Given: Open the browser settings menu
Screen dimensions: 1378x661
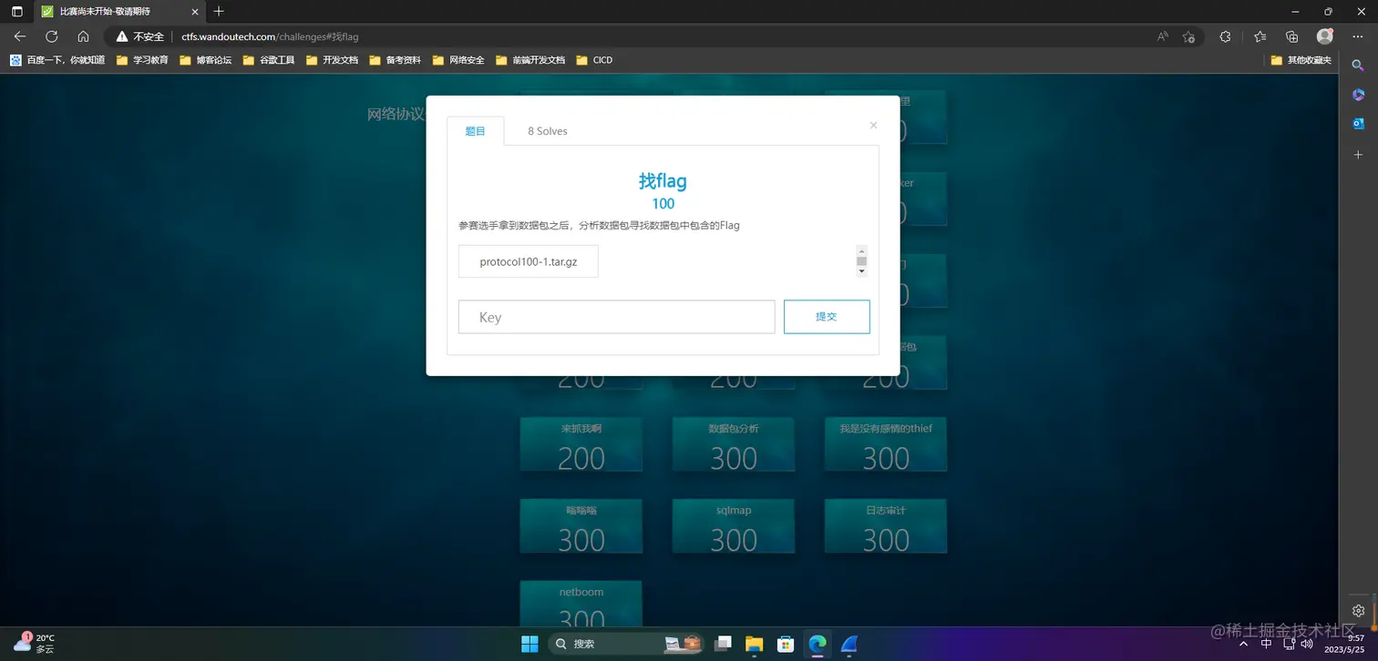Looking at the screenshot, I should [x=1357, y=36].
